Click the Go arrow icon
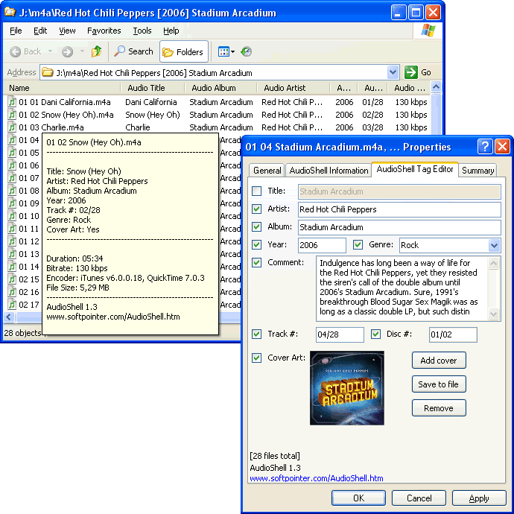The width and height of the screenshot is (514, 514). pyautogui.click(x=410, y=72)
